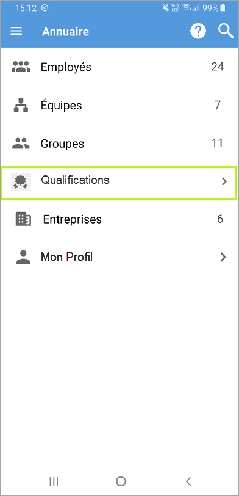The height and width of the screenshot is (496, 239).
Task: Tap the Groupes two-people icon
Action: [x=21, y=144]
